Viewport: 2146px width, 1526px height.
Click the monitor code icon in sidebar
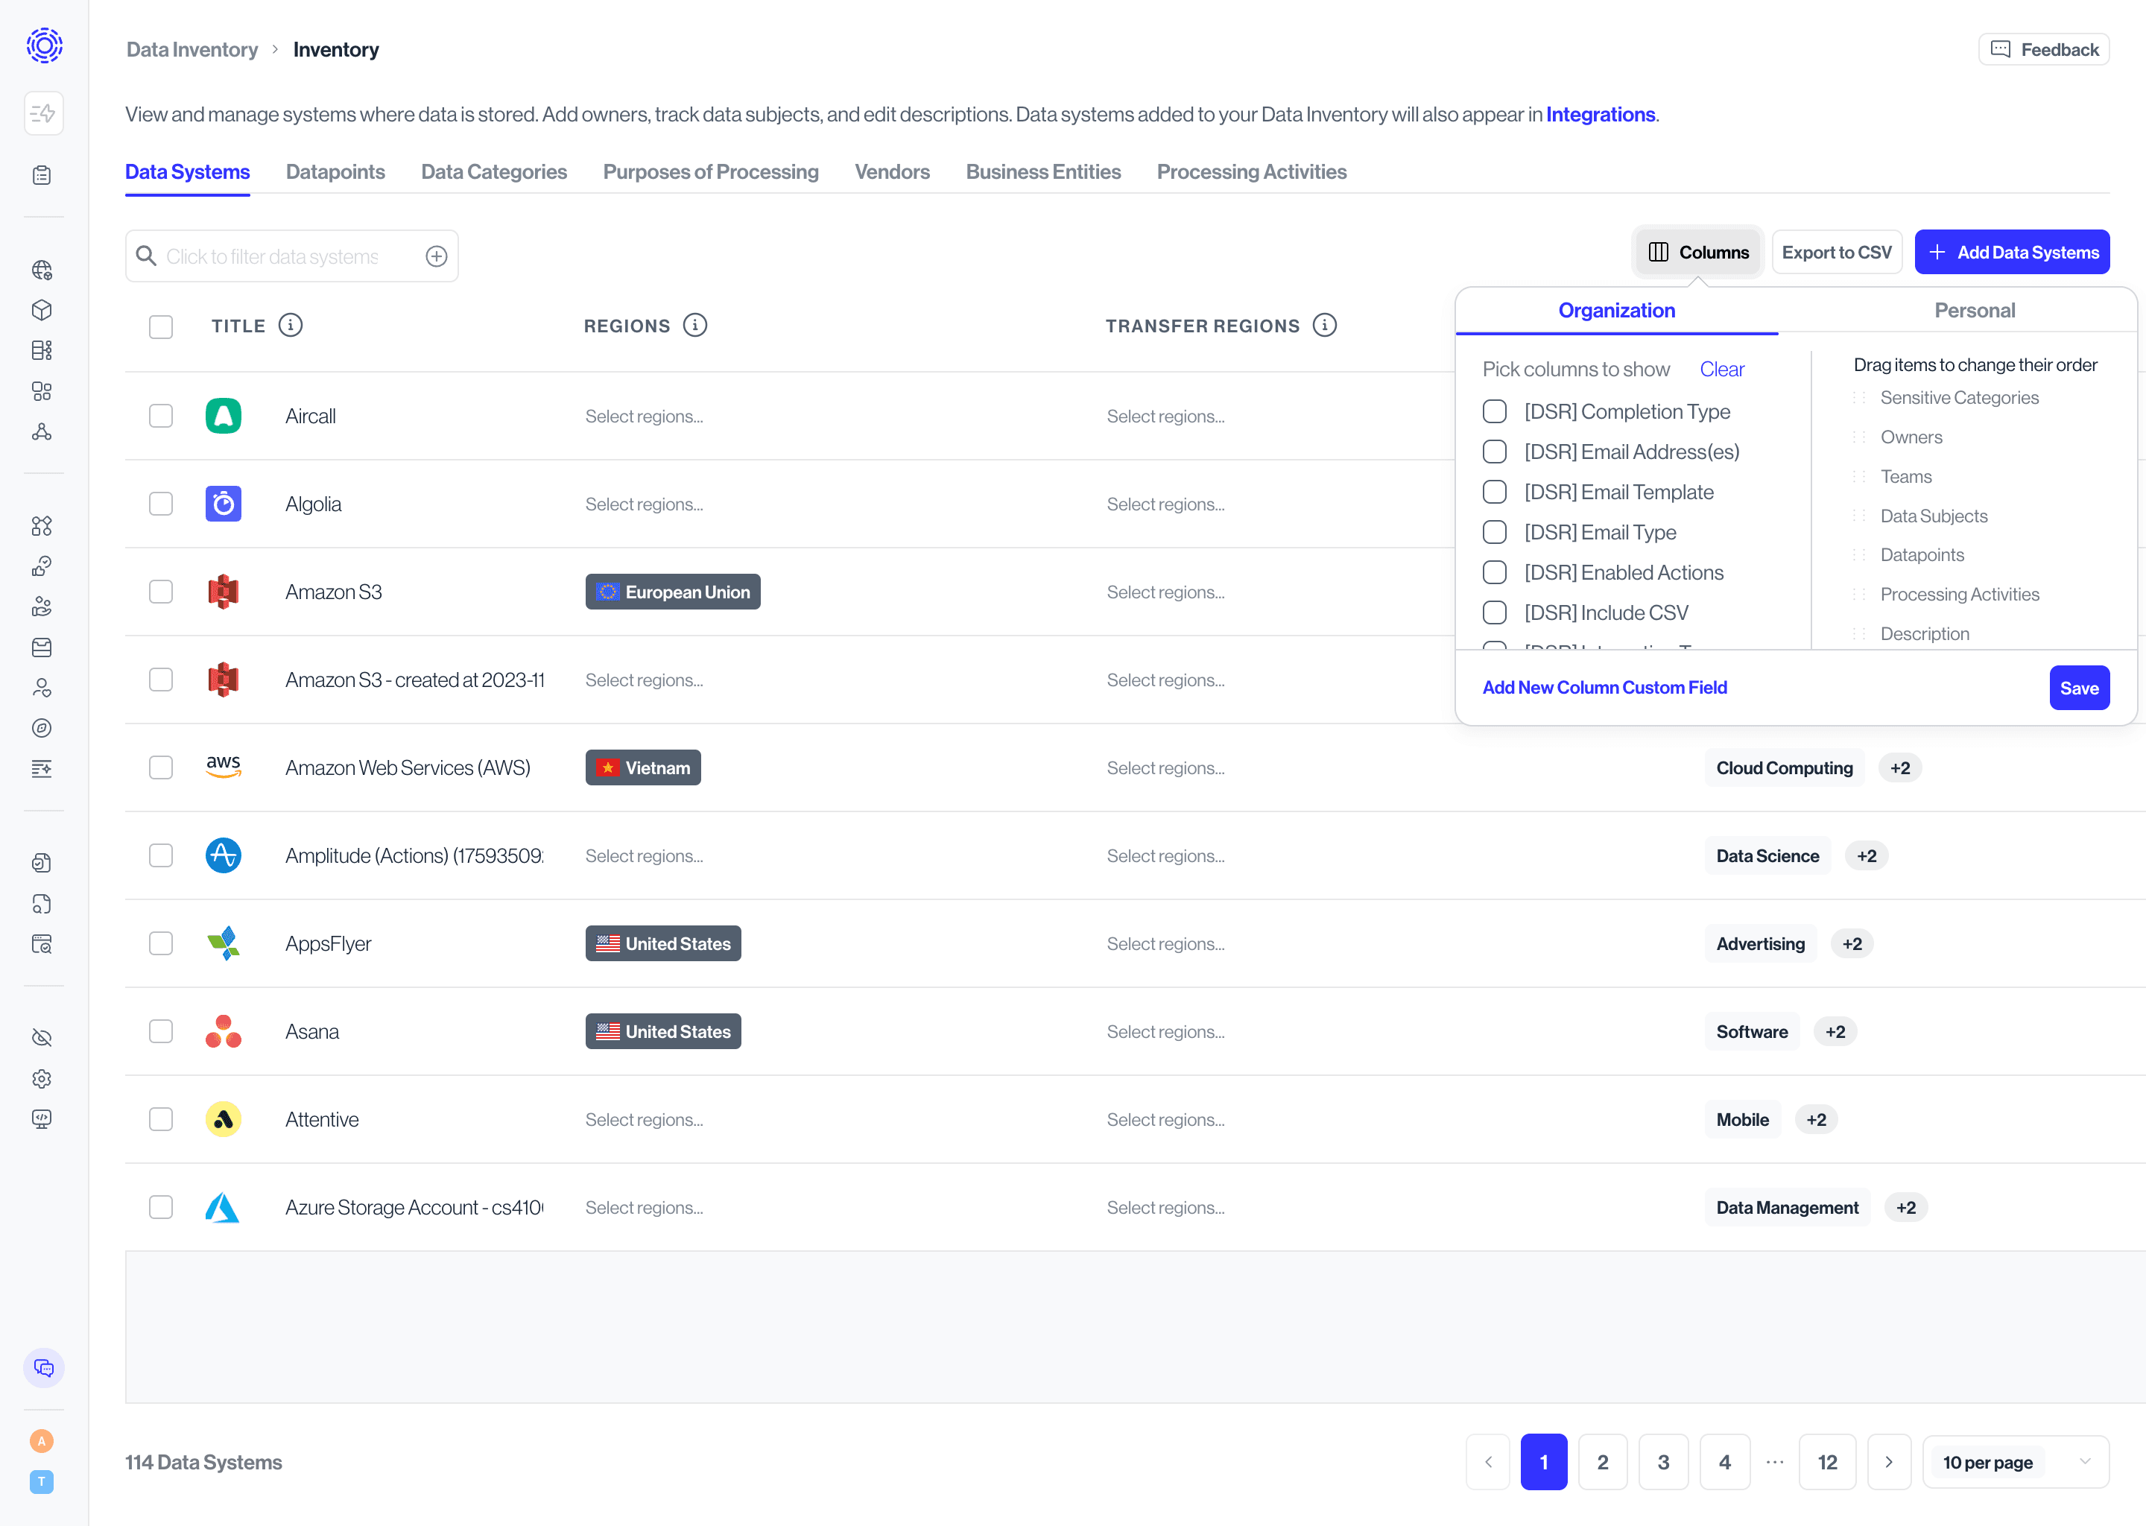tap(41, 1119)
